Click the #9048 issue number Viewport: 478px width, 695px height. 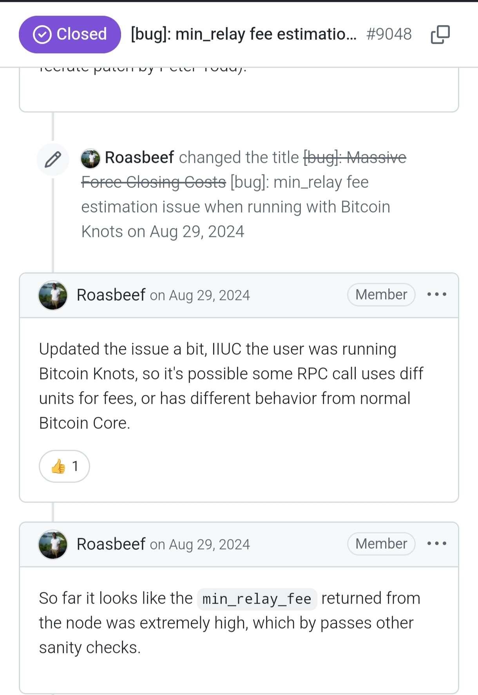(x=389, y=34)
